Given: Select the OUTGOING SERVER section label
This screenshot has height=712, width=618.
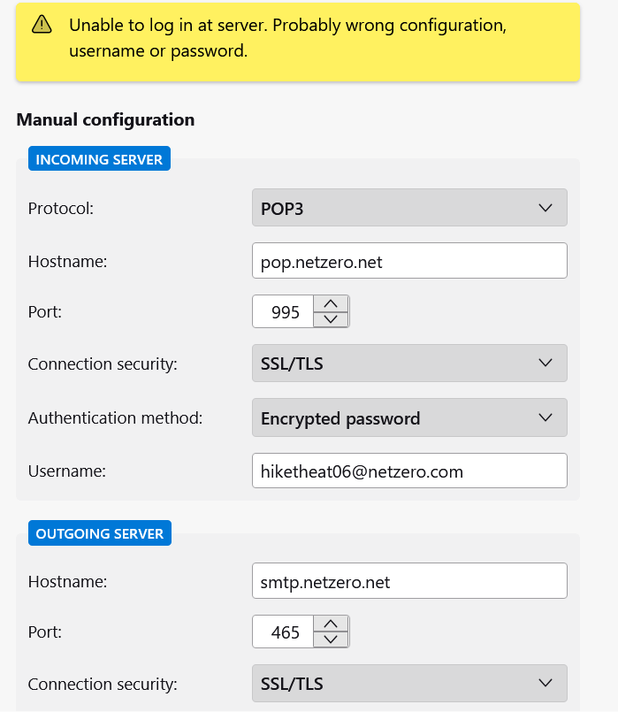Looking at the screenshot, I should click(x=100, y=533).
